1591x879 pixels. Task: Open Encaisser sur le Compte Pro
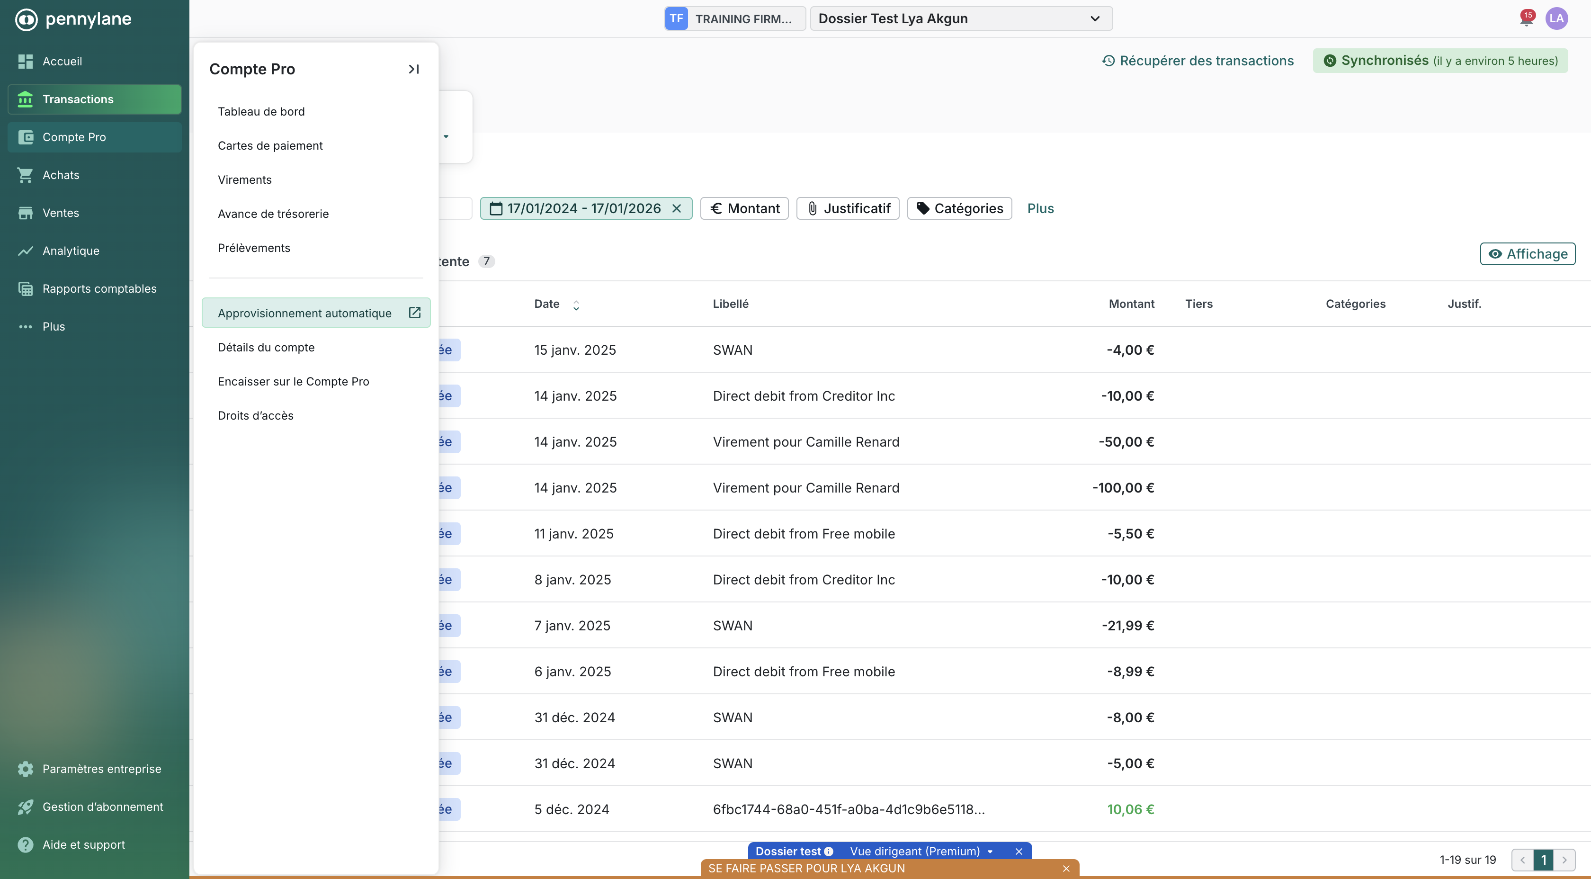point(316,382)
